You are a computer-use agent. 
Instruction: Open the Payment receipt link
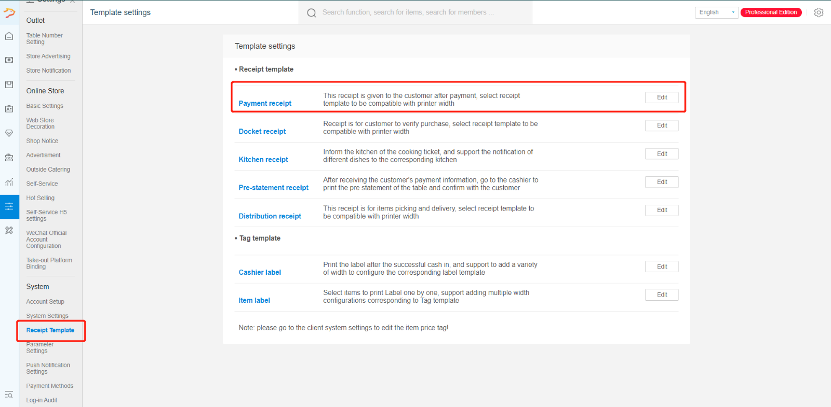[x=265, y=103]
